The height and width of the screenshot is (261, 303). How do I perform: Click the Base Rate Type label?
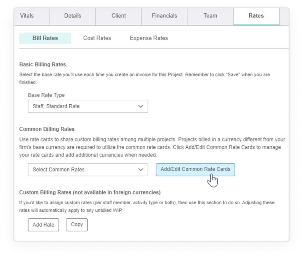[x=46, y=95]
